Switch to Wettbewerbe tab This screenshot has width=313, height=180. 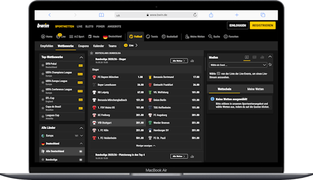(66, 46)
